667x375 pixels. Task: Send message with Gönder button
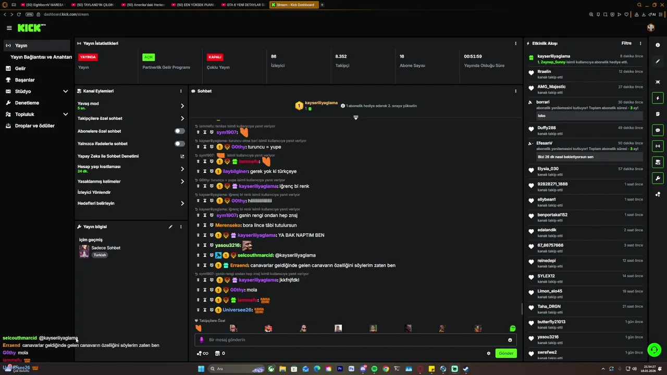[506, 353]
